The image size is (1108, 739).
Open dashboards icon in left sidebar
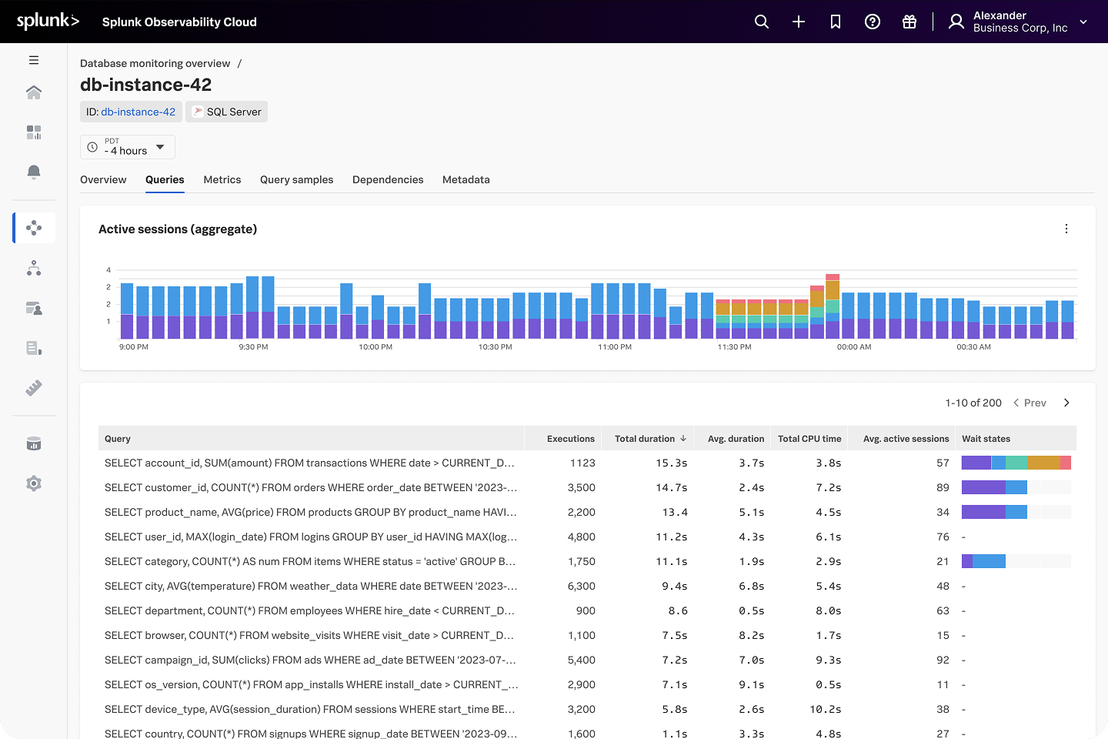point(34,132)
